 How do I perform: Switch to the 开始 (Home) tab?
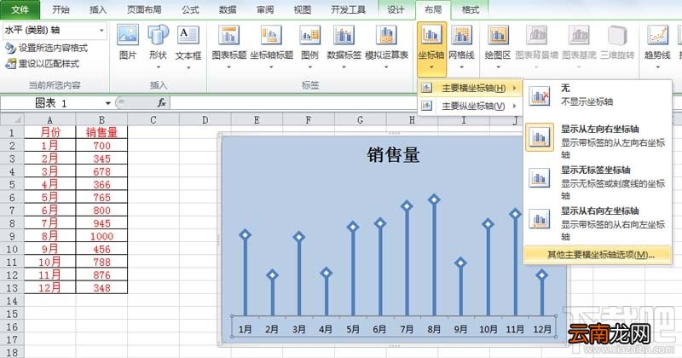point(61,9)
